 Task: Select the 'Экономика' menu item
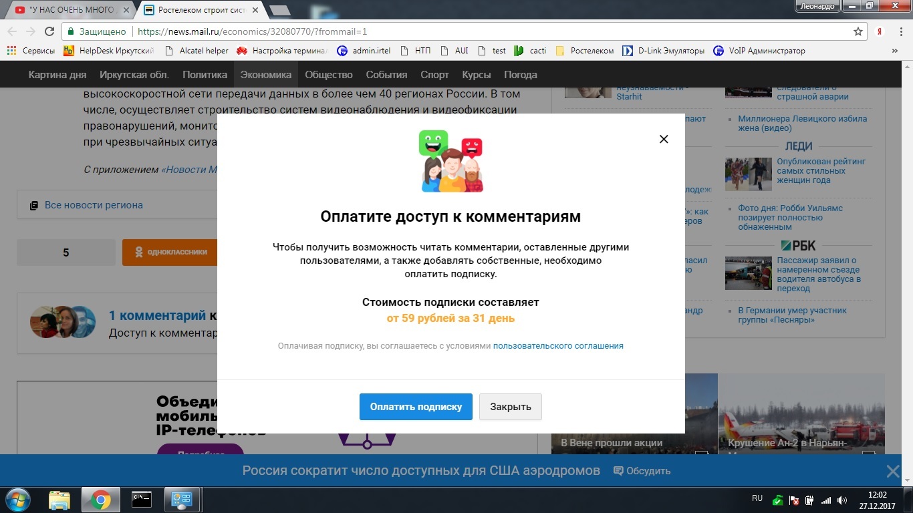[266, 75]
